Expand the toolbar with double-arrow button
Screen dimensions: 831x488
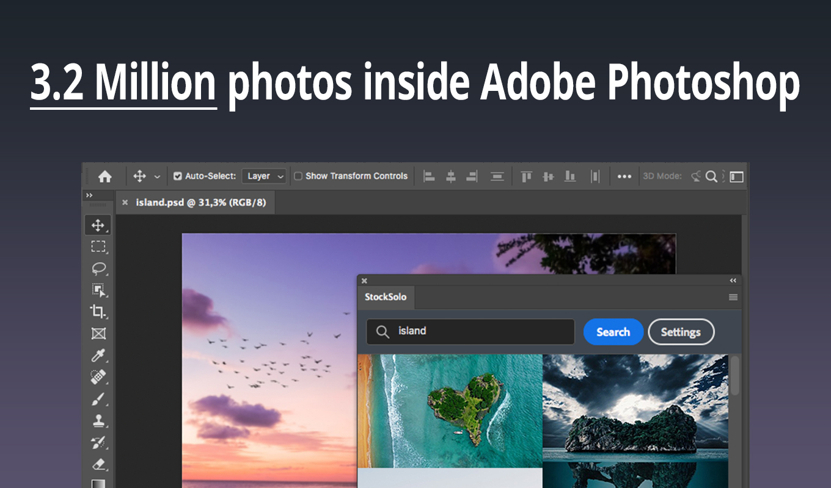[x=89, y=195]
